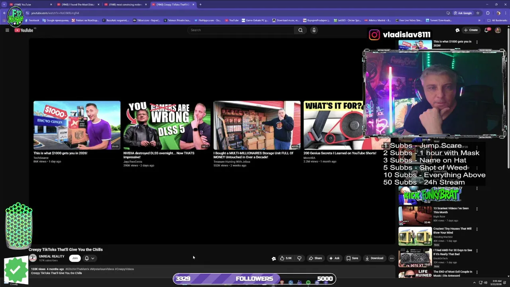Image resolution: width=510 pixels, height=287 pixels.
Task: Open 'Craziest Tiny Houses' sidebar thumbnail
Action: pos(415,236)
